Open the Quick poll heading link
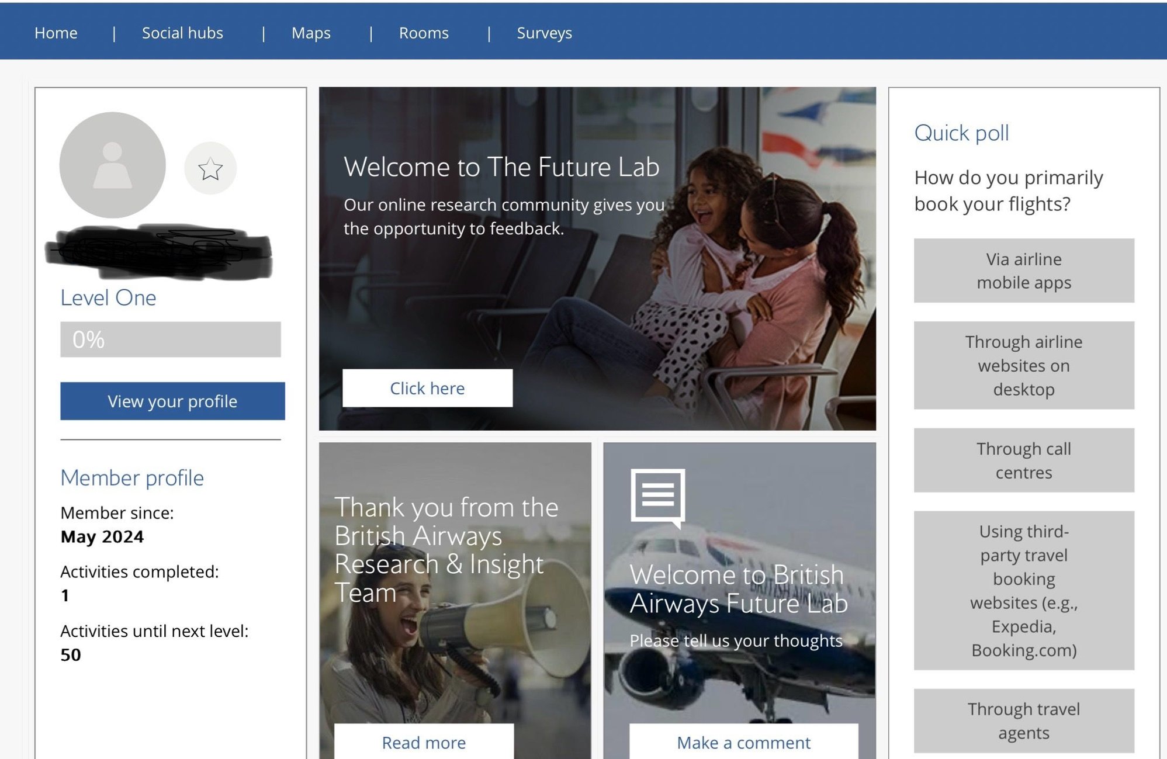Screen dimensions: 1167x759 961,133
